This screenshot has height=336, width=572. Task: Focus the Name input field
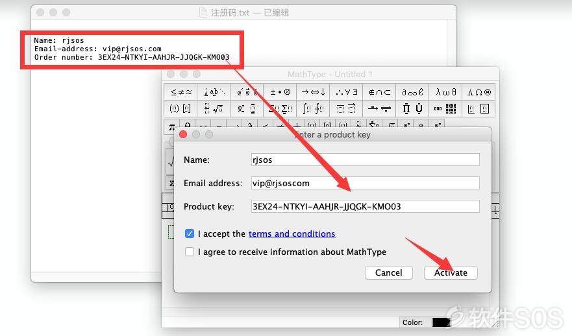point(365,160)
